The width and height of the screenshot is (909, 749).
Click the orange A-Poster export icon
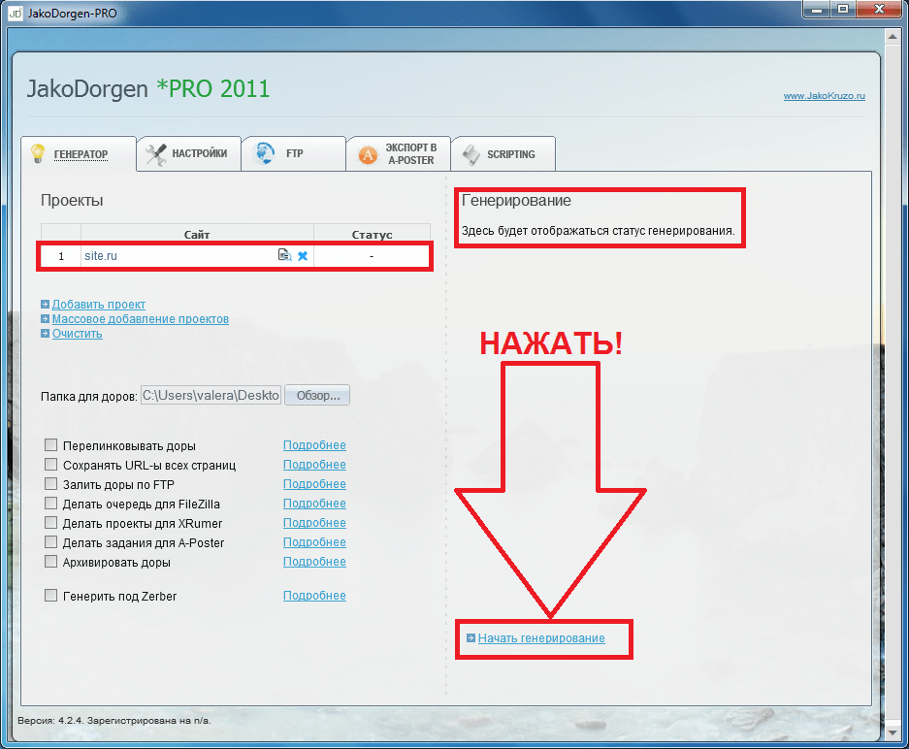click(x=368, y=155)
